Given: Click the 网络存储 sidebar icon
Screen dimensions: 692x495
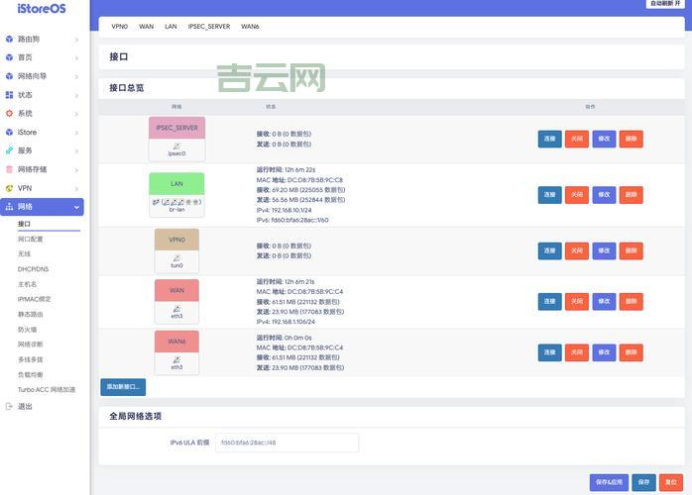Looking at the screenshot, I should [x=9, y=169].
